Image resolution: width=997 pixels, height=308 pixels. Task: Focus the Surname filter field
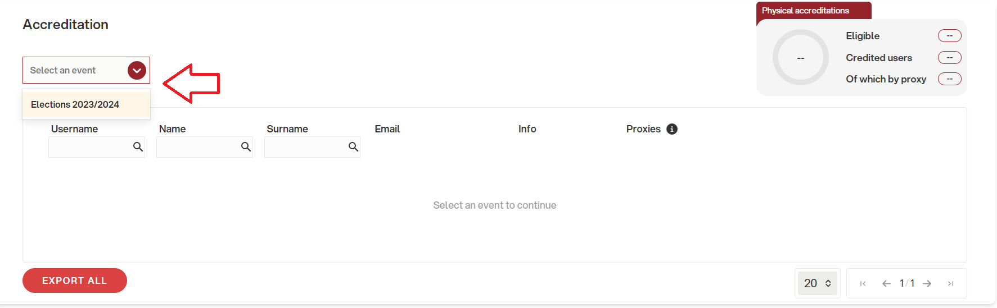[x=312, y=147]
